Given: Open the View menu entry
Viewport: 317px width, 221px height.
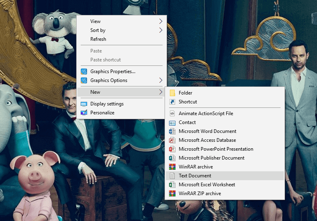Looking at the screenshot, I should pos(122,21).
